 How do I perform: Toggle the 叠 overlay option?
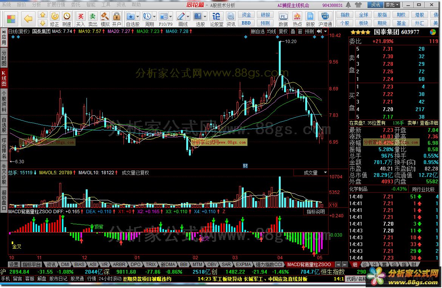[293, 32]
